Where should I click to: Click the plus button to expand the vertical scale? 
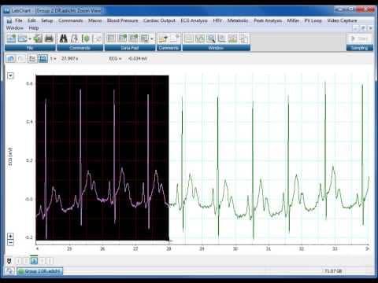tap(10, 237)
